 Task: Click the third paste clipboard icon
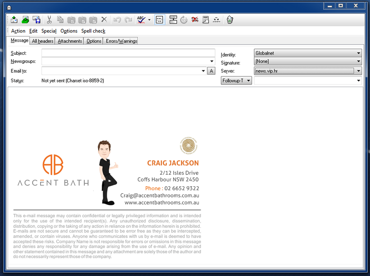[x=93, y=20]
